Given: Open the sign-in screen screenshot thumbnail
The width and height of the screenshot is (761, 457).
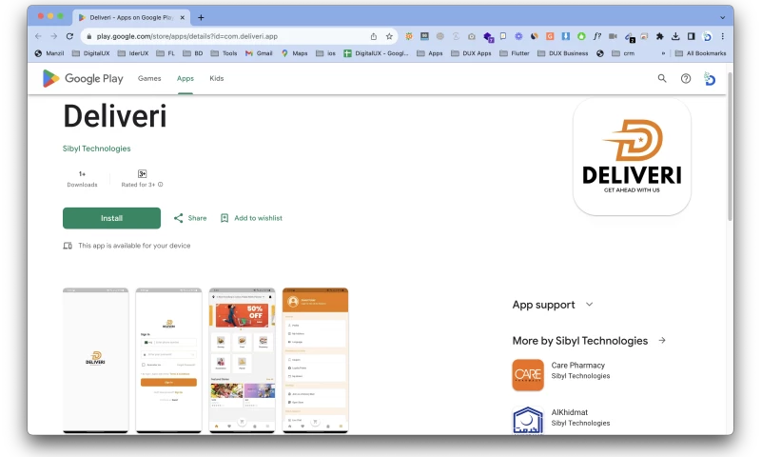Looking at the screenshot, I should pyautogui.click(x=168, y=360).
